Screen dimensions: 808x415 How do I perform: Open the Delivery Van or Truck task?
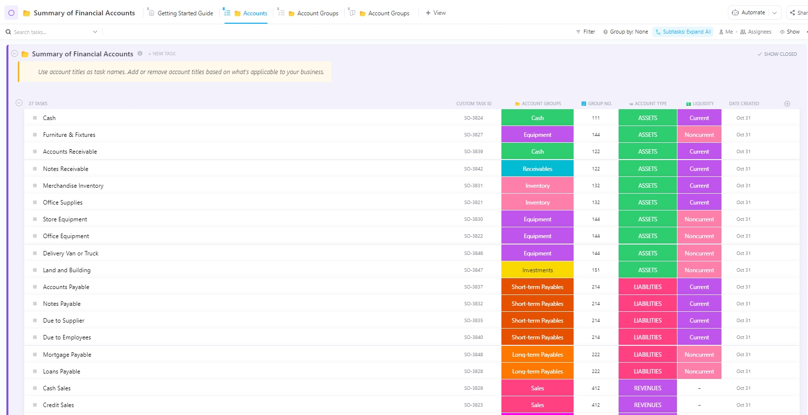coord(71,253)
